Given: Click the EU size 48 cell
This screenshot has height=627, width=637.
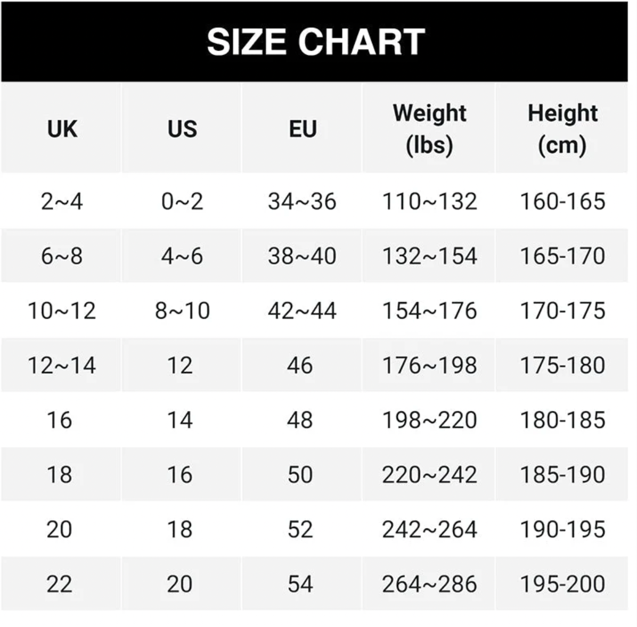Looking at the screenshot, I should [300, 420].
